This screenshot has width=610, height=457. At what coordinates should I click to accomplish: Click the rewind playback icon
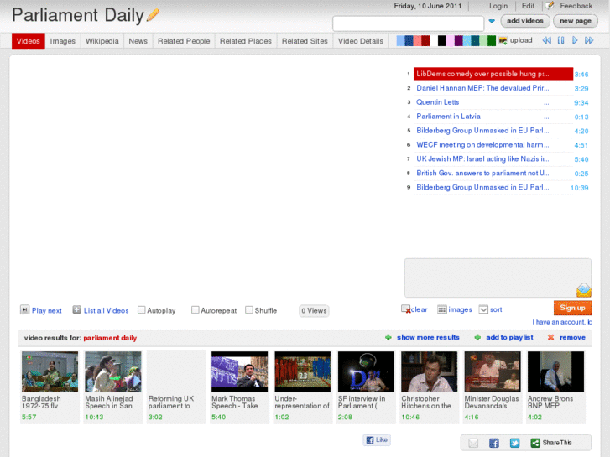[546, 40]
